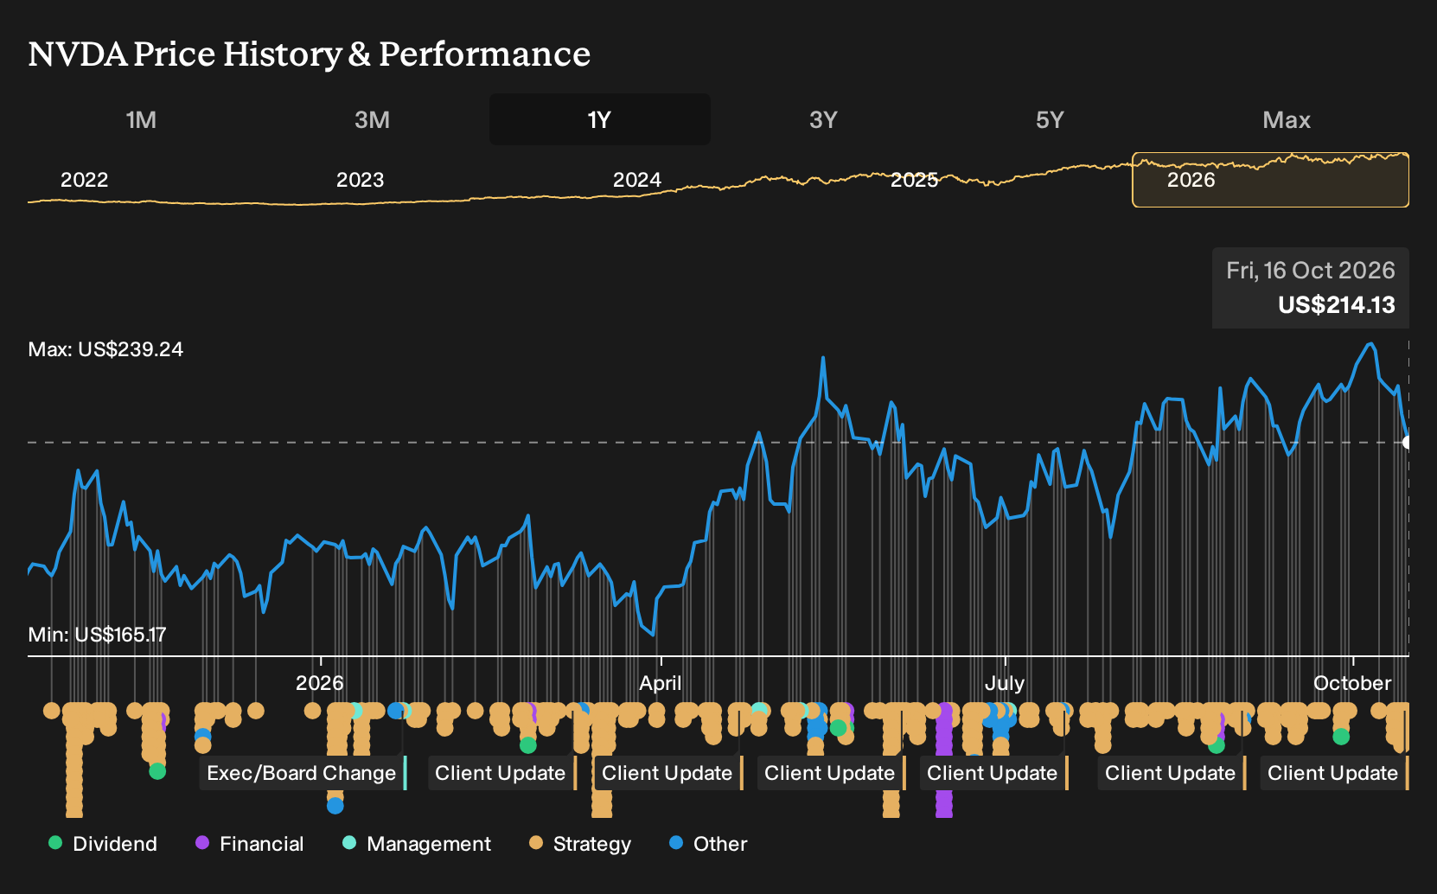The height and width of the screenshot is (894, 1437).
Task: Select the 1M time range tab
Action: (141, 119)
